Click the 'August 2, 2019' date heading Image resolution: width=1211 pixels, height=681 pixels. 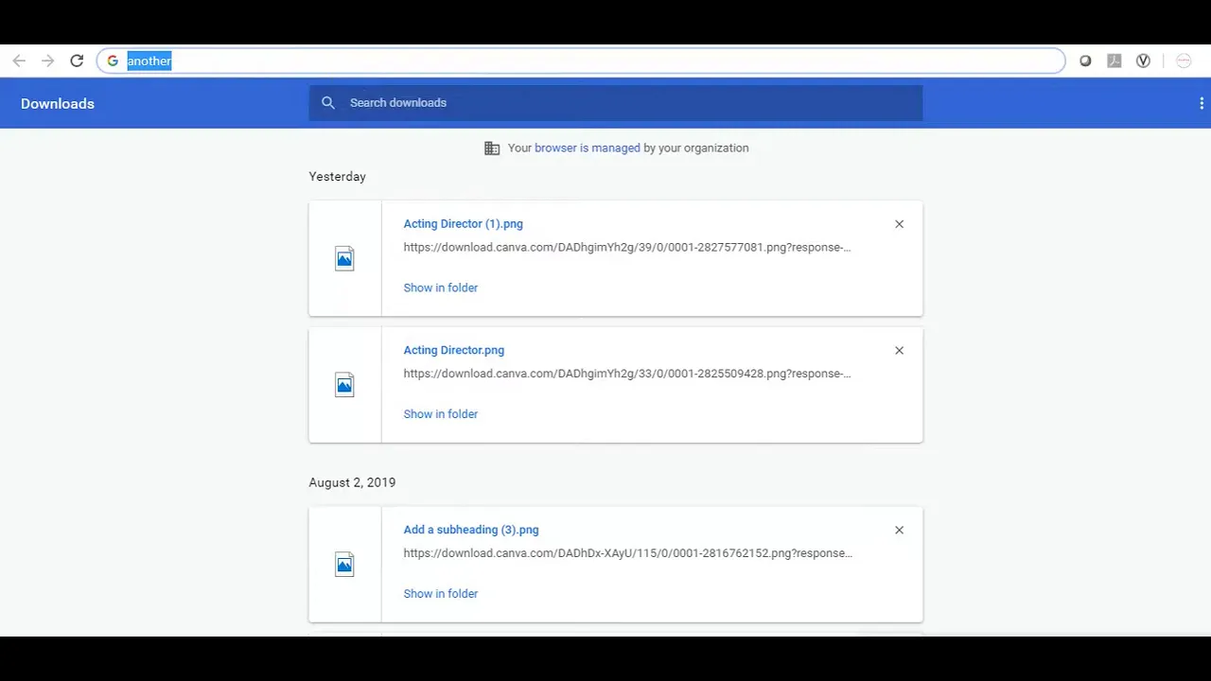click(352, 482)
